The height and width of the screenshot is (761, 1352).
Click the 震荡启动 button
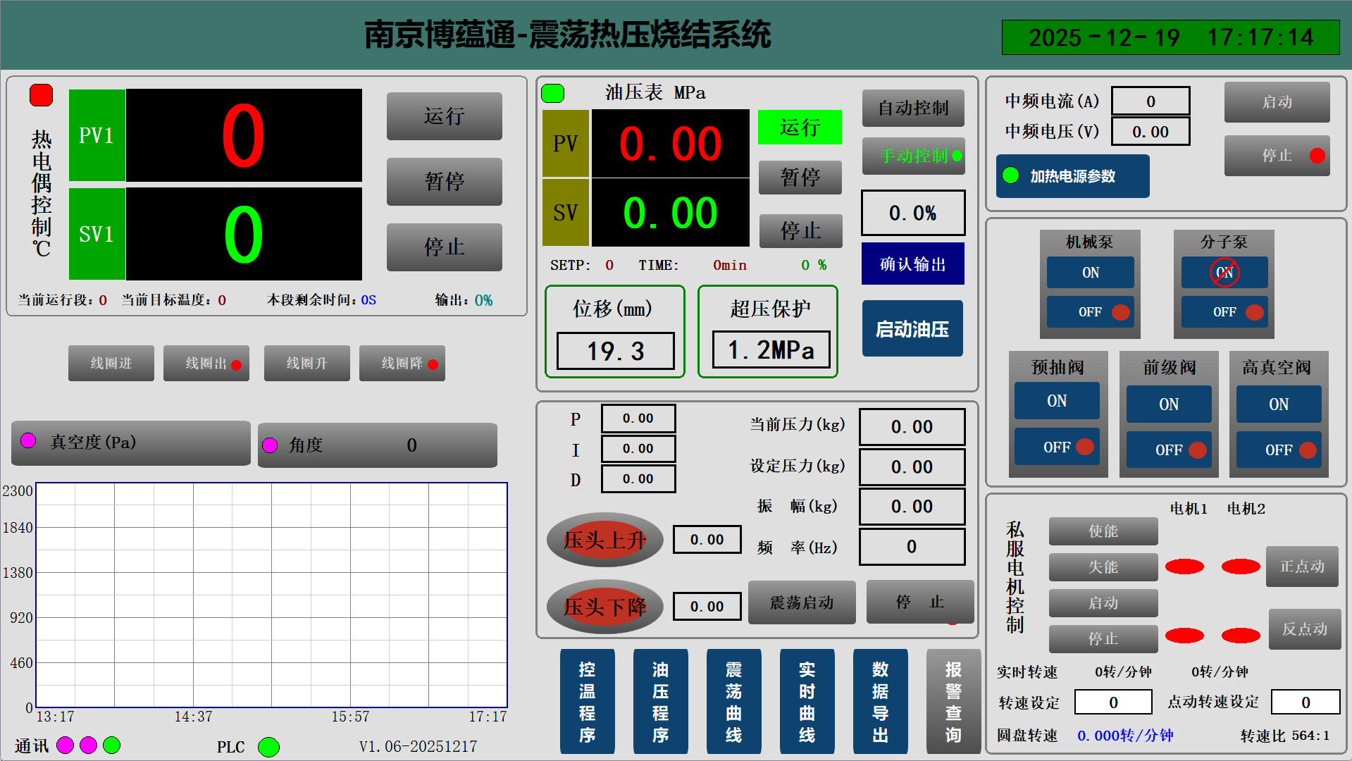(x=801, y=602)
